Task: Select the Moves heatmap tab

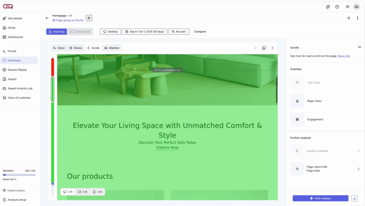Action: click(x=76, y=48)
